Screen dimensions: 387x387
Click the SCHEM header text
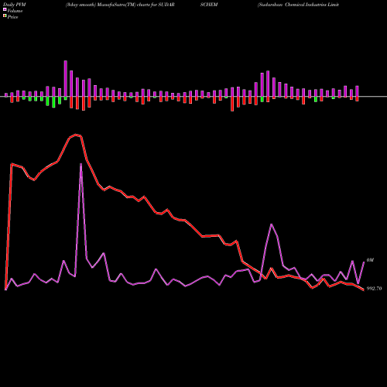tap(209, 5)
